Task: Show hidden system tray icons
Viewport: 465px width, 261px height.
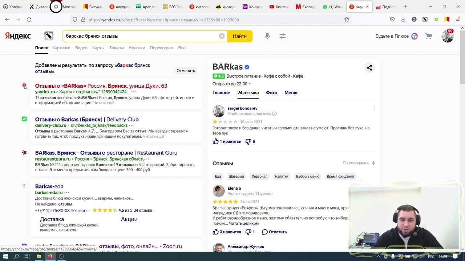Action: pyautogui.click(x=378, y=257)
